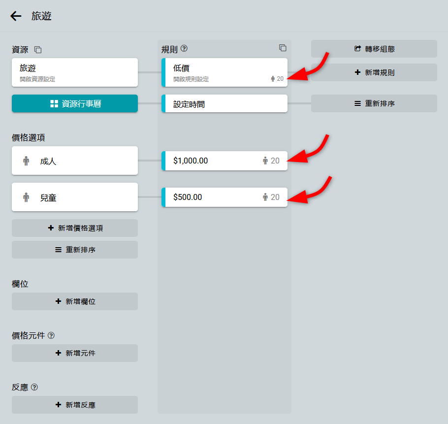
Task: Click the help icon next to 反應
Action: [34, 387]
